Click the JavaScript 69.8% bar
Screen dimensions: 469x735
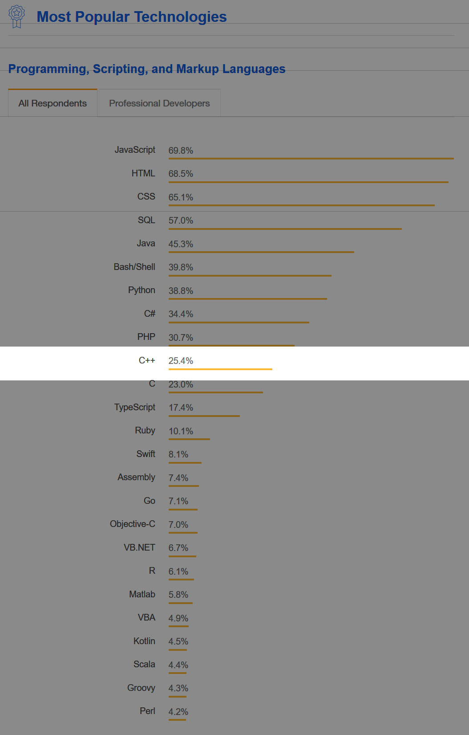(x=311, y=159)
